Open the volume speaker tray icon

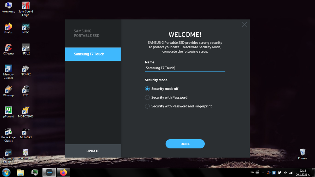tap(285, 173)
